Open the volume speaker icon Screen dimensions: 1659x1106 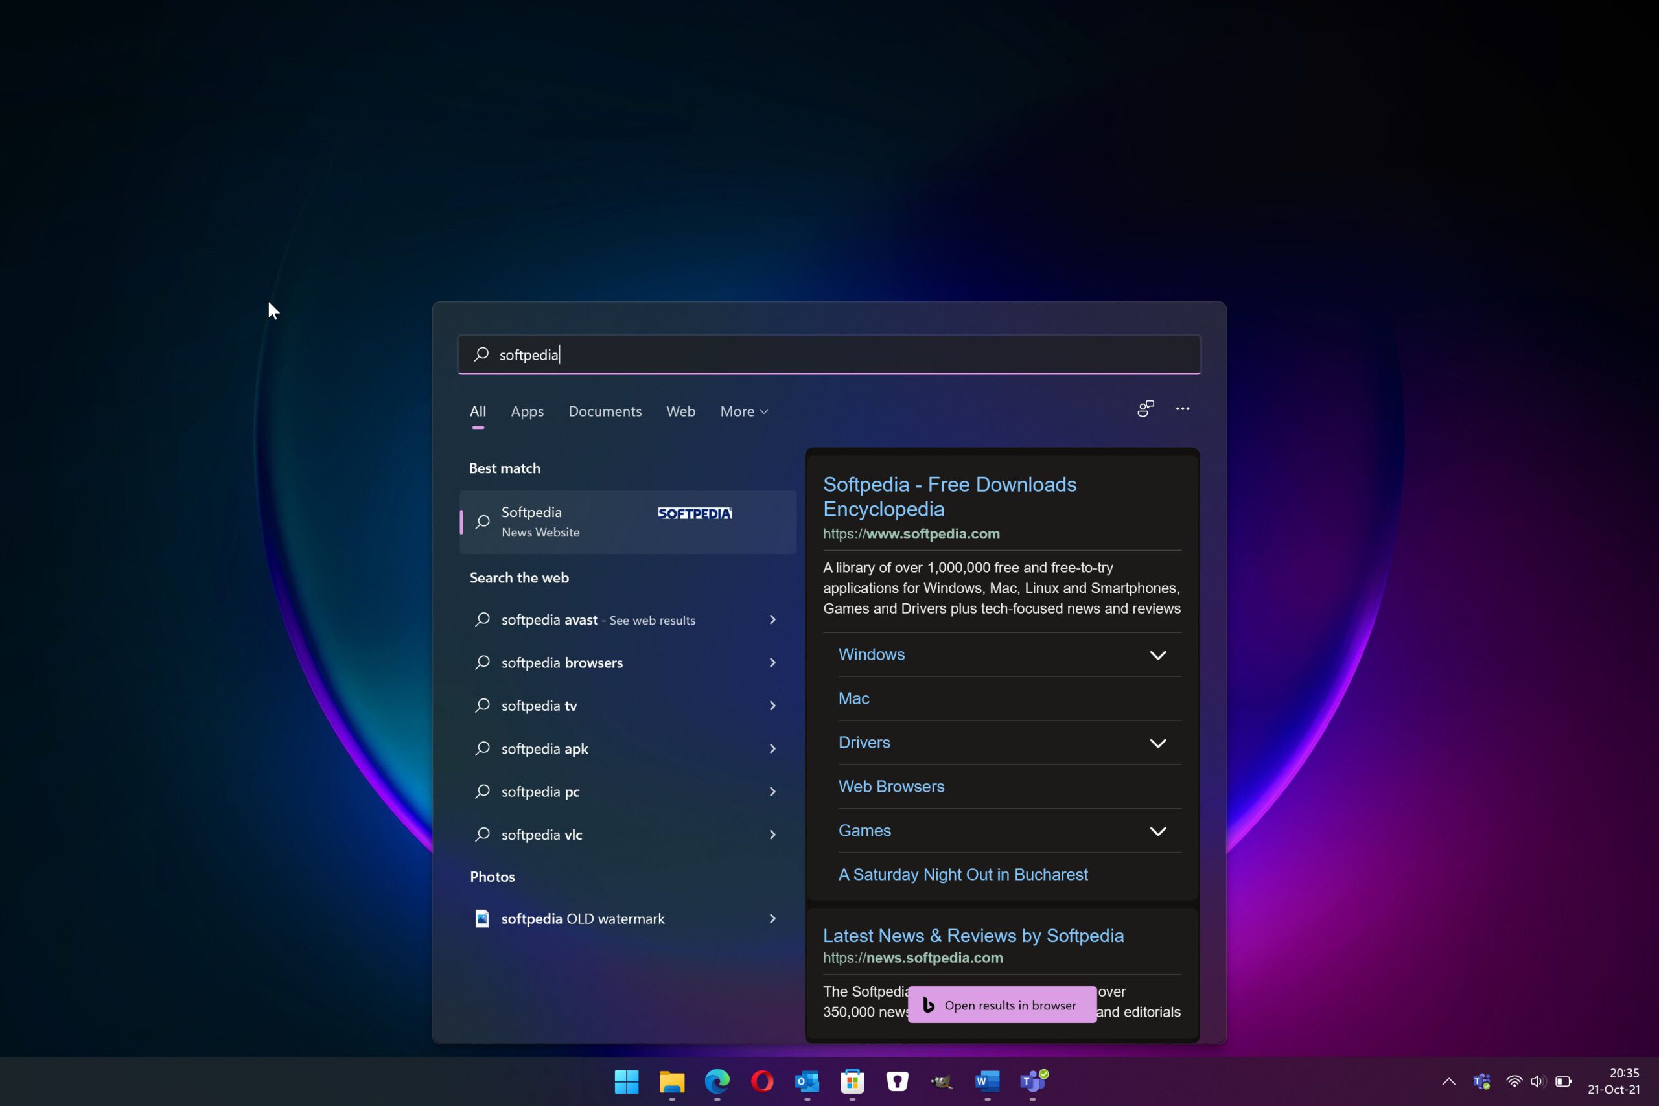(x=1538, y=1081)
